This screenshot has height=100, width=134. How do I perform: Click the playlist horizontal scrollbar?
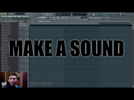tap(65, 23)
